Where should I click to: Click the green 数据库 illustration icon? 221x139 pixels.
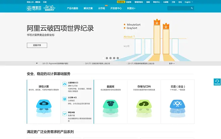(x=110, y=108)
